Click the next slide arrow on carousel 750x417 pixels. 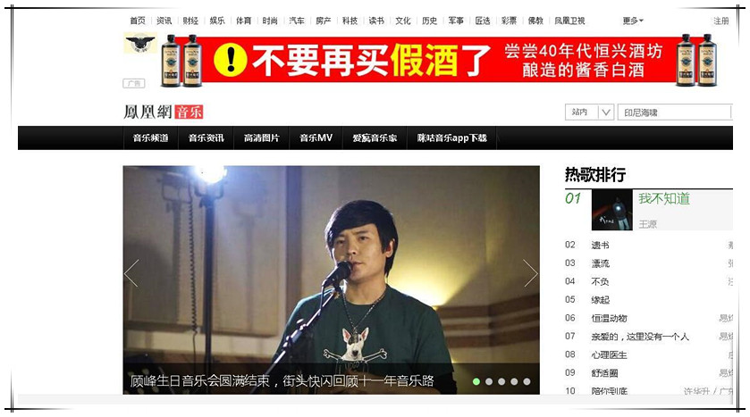(x=530, y=273)
